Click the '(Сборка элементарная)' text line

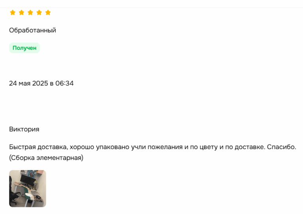click(46, 158)
